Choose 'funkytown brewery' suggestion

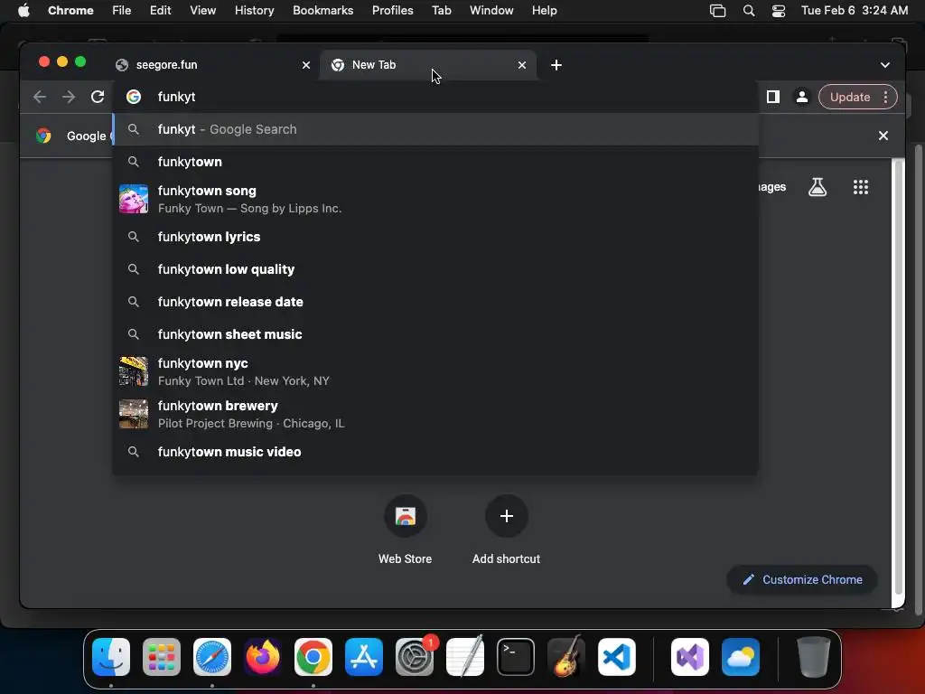pos(434,414)
